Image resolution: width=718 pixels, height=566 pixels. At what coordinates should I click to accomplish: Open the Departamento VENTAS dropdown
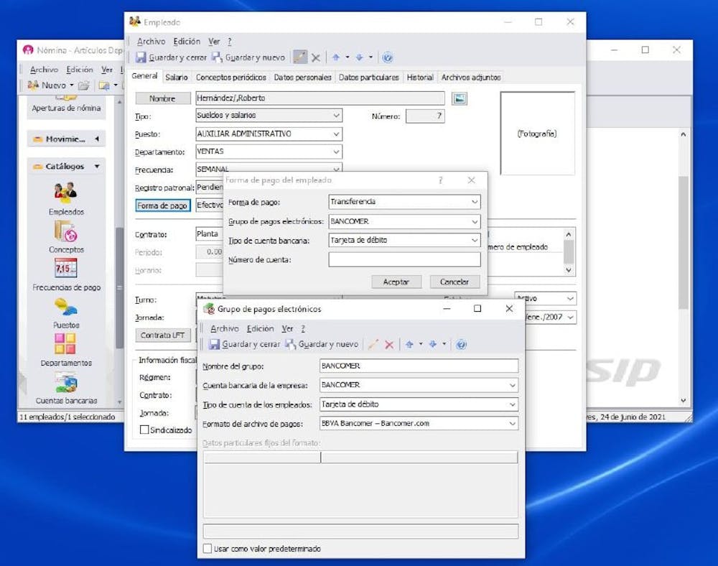pos(336,152)
